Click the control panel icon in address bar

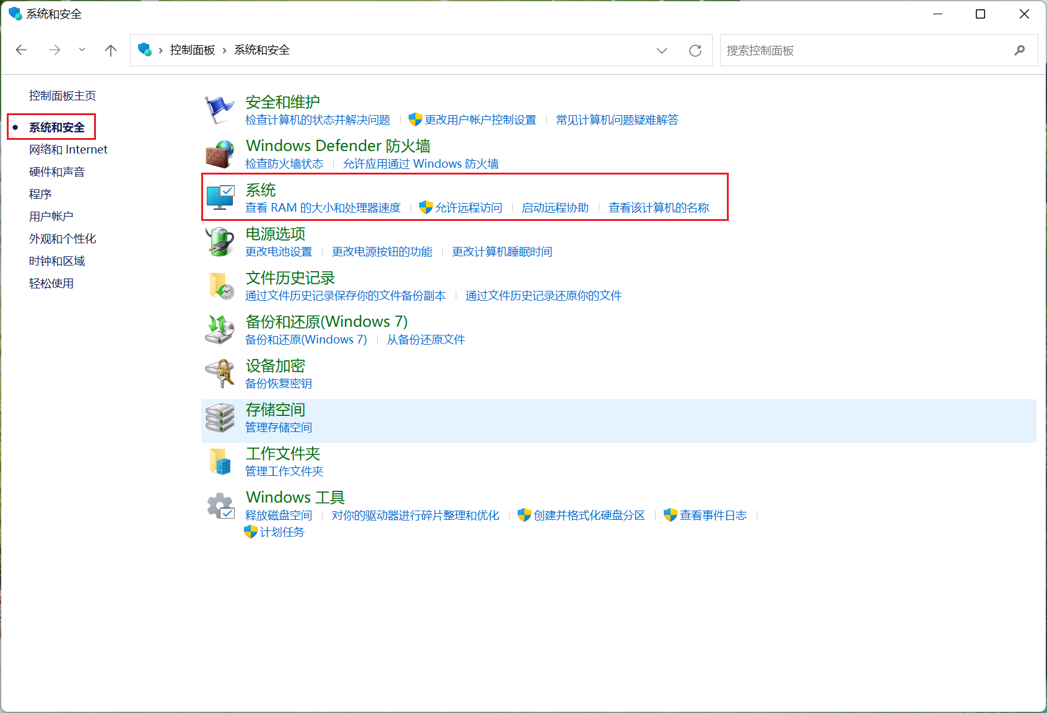click(145, 50)
